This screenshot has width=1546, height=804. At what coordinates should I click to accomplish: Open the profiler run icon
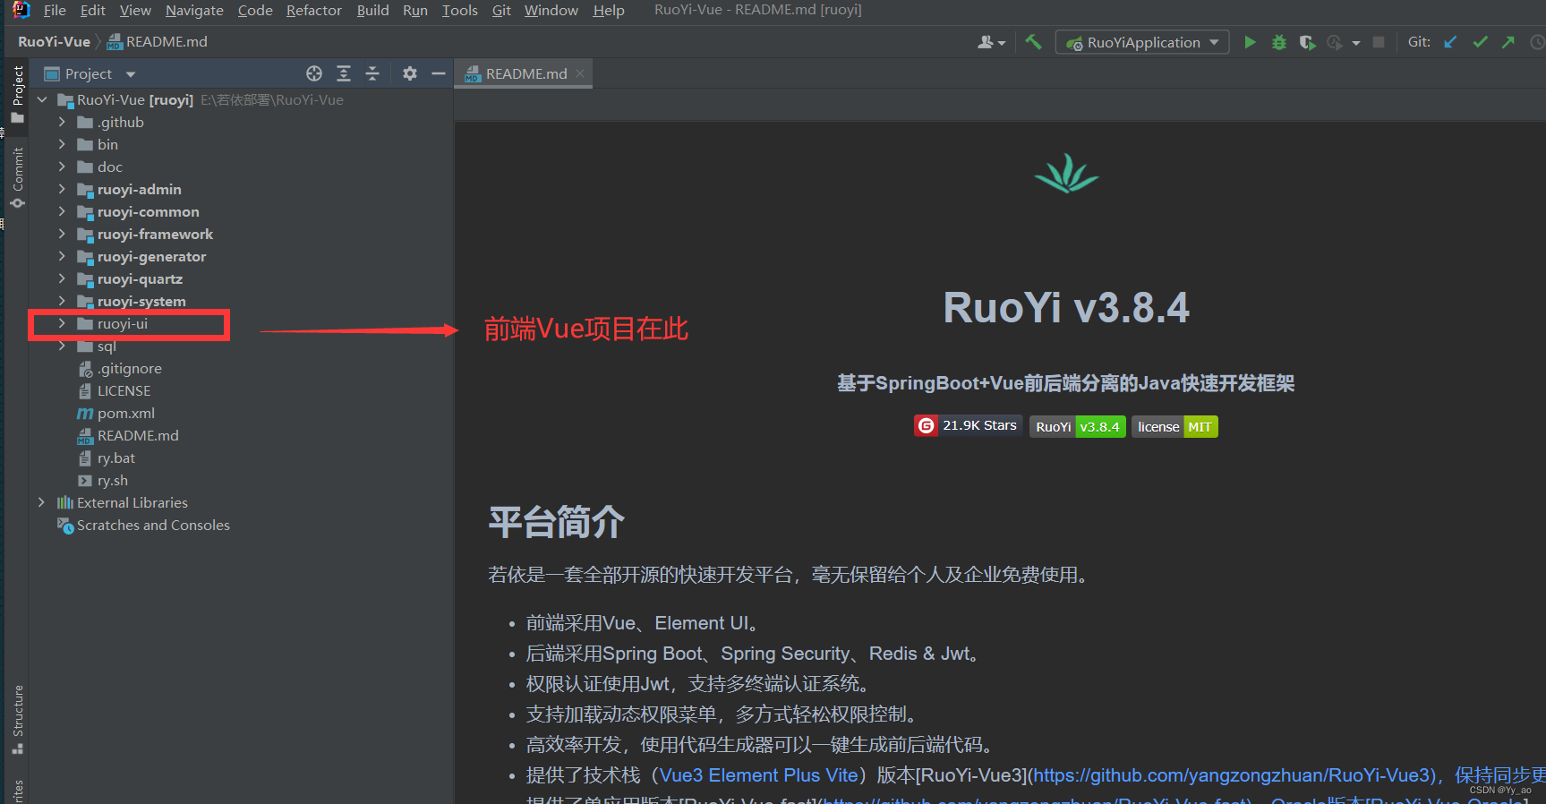click(x=1335, y=42)
